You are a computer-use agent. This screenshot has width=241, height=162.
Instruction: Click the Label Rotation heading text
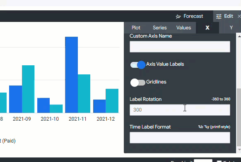[x=146, y=99]
